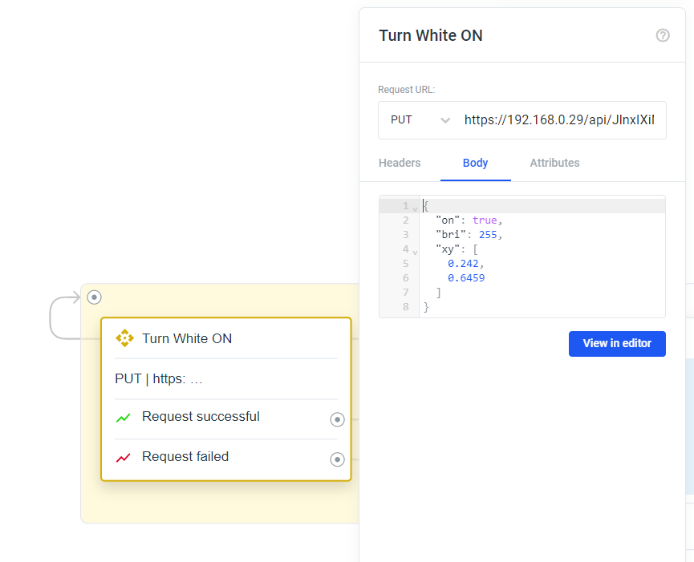Switch to the Attributes tab

pyautogui.click(x=554, y=163)
